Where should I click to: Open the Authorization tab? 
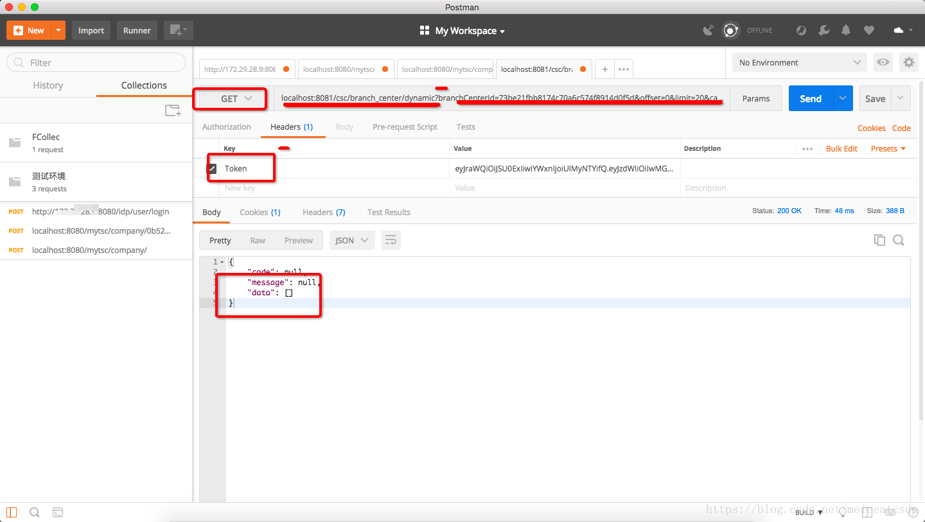point(227,126)
